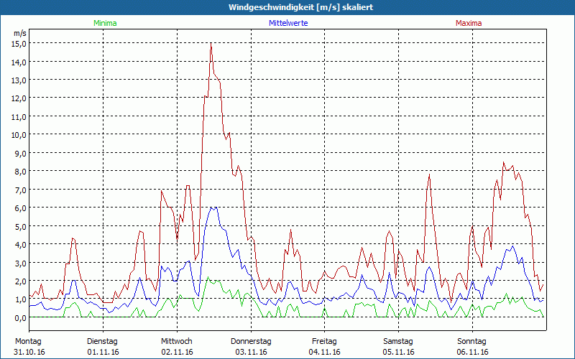This screenshot has width=575, height=359.
Task: Click the 10,0 y-axis value
Action: (x=17, y=135)
